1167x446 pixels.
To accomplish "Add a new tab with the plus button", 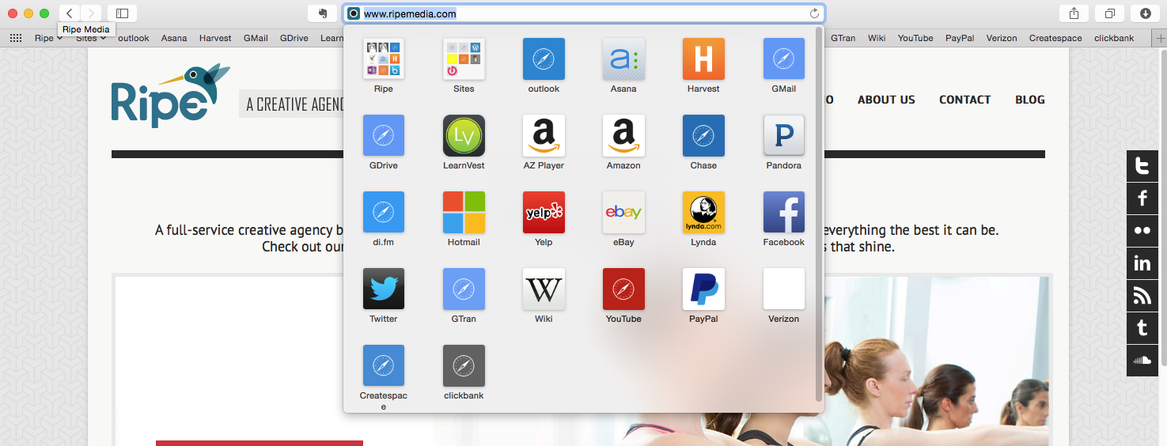I will [x=1159, y=38].
